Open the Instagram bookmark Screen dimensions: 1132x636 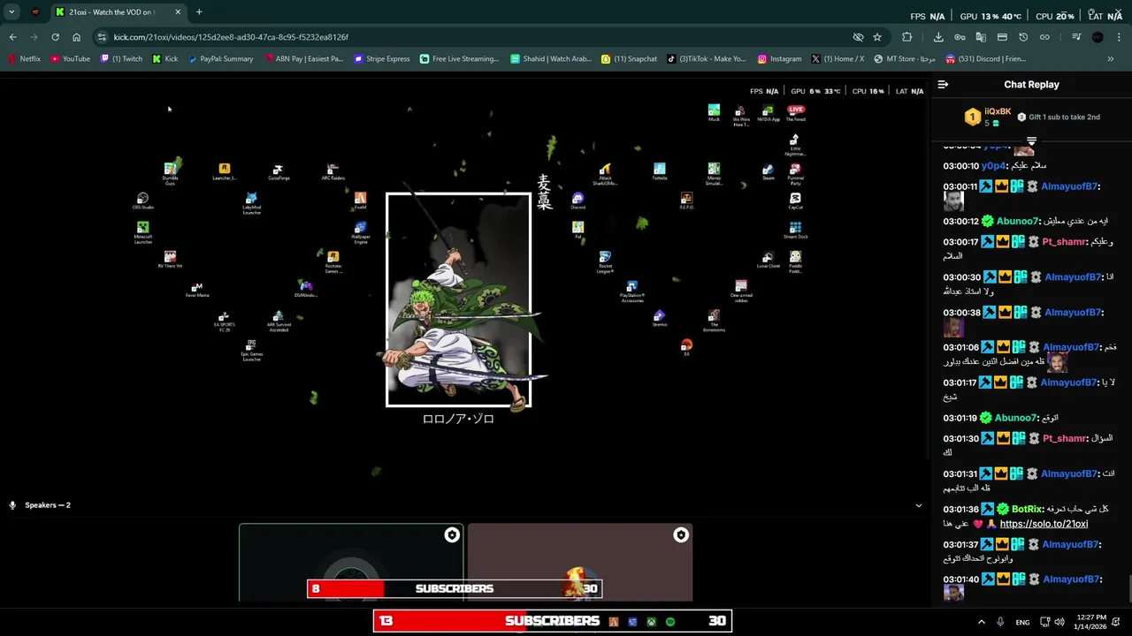[779, 59]
